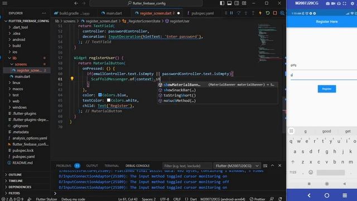Screen dimensions: 357x201
Task: Open the hamburger application menu
Action: click(x=4, y=3)
